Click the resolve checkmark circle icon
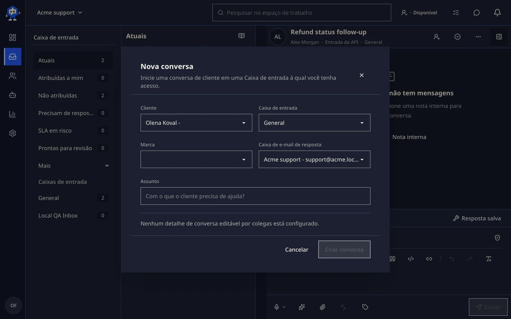Screen dimensions: 511x319 457,37
